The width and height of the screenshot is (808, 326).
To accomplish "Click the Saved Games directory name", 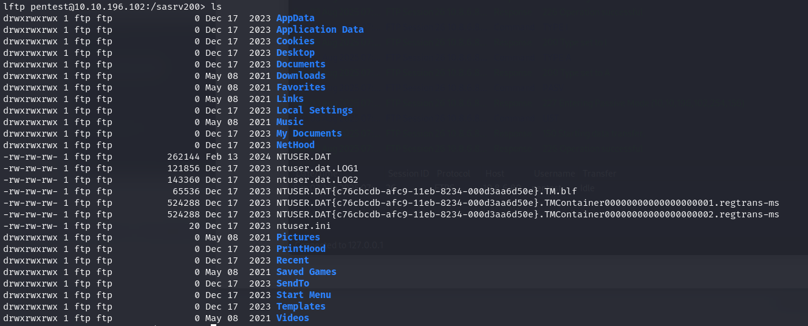I will [306, 272].
